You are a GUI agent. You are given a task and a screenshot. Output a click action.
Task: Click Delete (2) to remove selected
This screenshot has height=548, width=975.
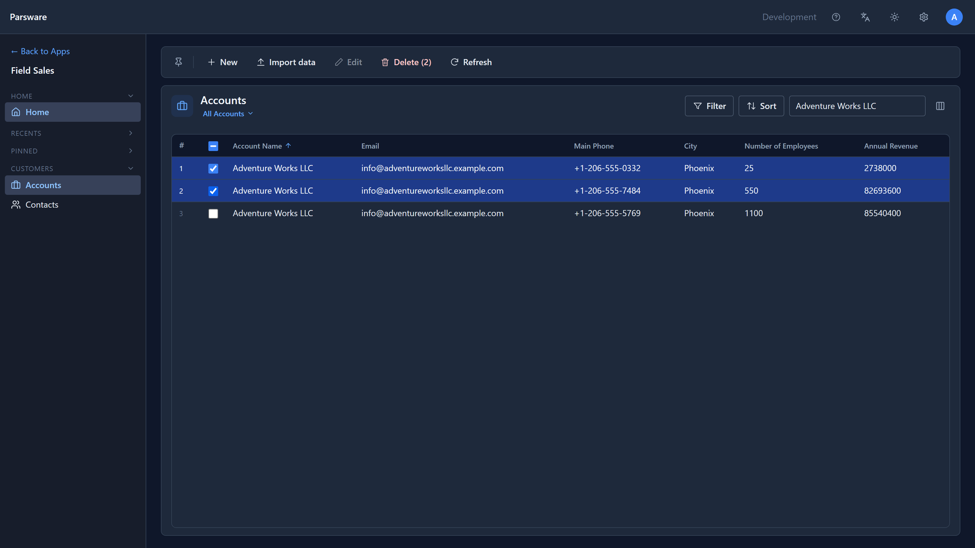406,62
